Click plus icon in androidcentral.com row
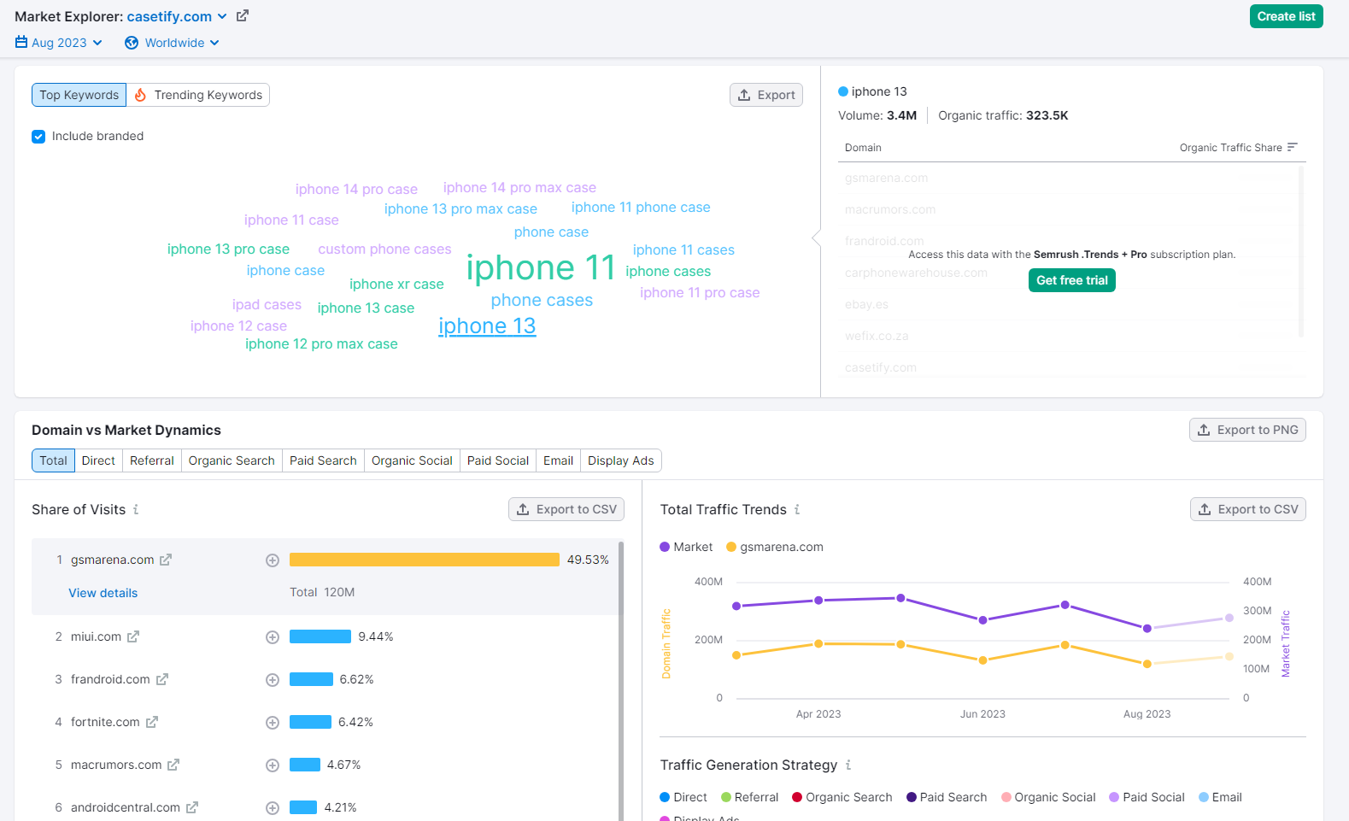Screen dimensions: 1349x821 point(273,808)
